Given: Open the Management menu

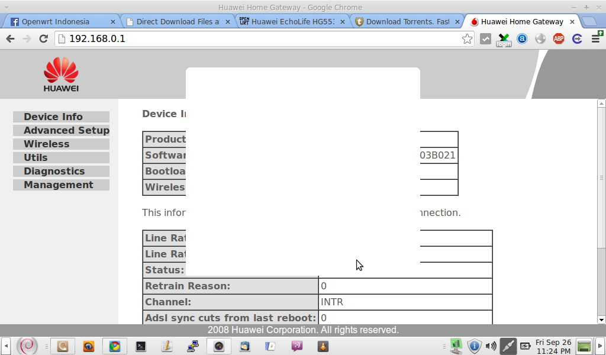Looking at the screenshot, I should [61, 185].
